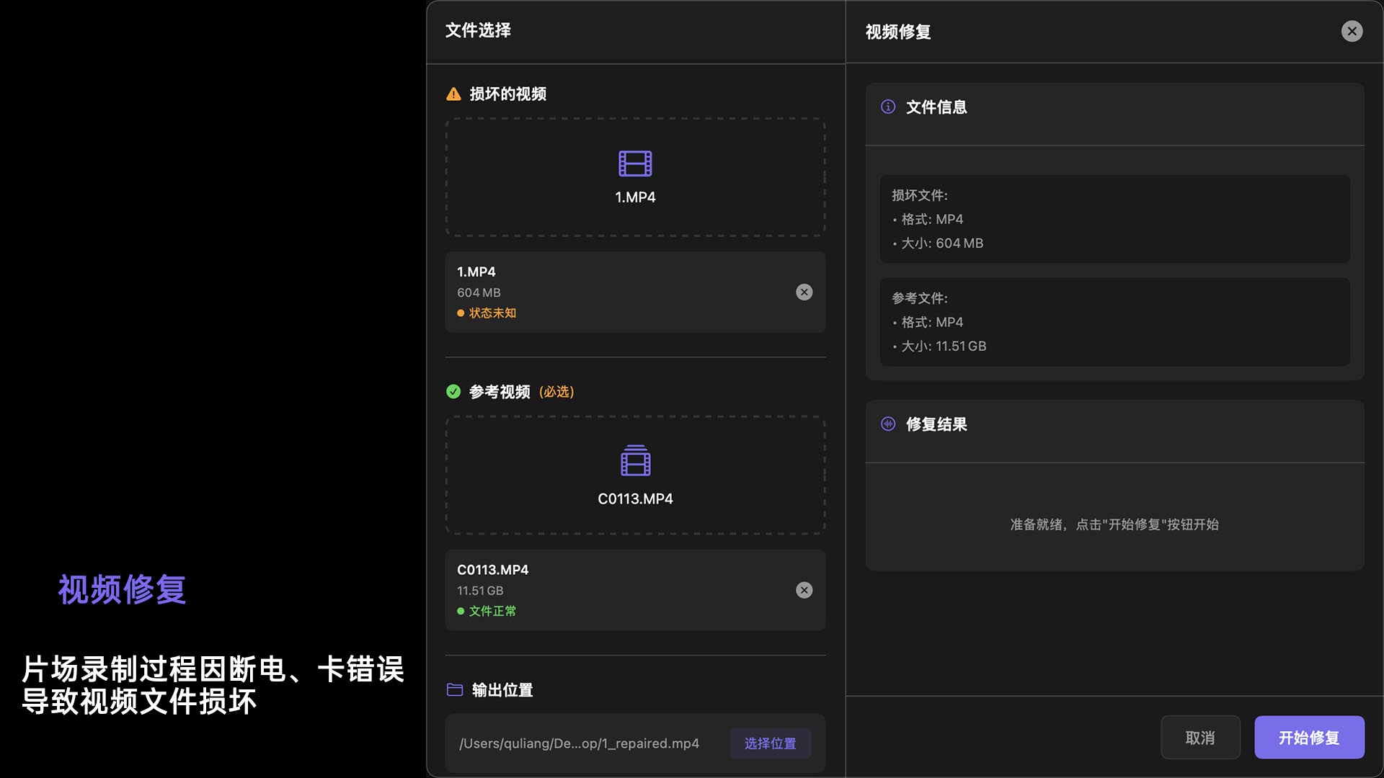Remove the C0113.MP4 reference file entry
1384x778 pixels.
coord(804,590)
